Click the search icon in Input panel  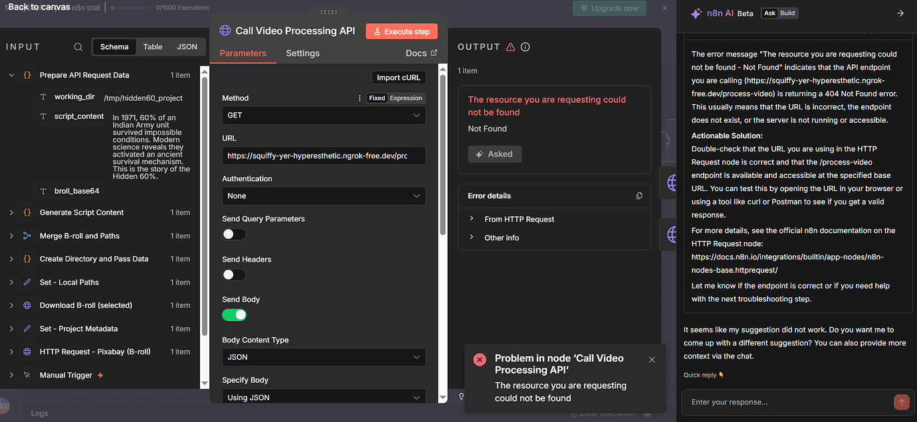78,47
